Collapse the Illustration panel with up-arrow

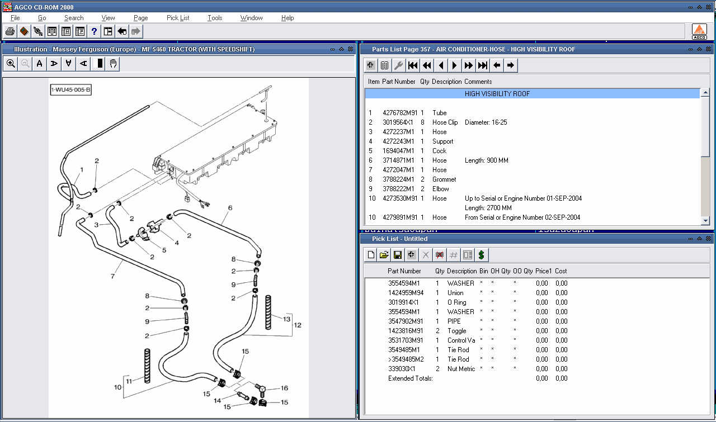click(341, 49)
